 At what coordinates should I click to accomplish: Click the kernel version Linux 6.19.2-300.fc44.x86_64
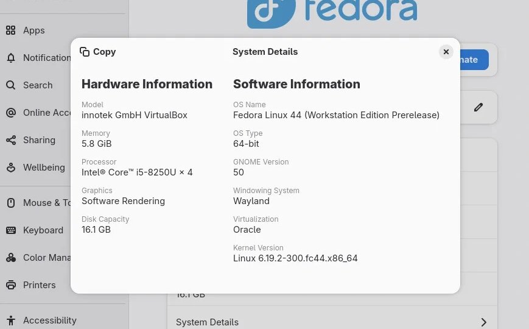(x=295, y=258)
